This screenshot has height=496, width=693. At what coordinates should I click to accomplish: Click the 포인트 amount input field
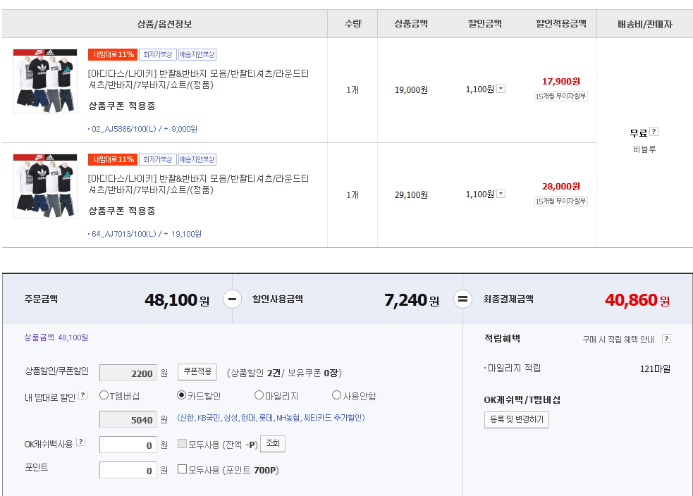[x=128, y=470]
